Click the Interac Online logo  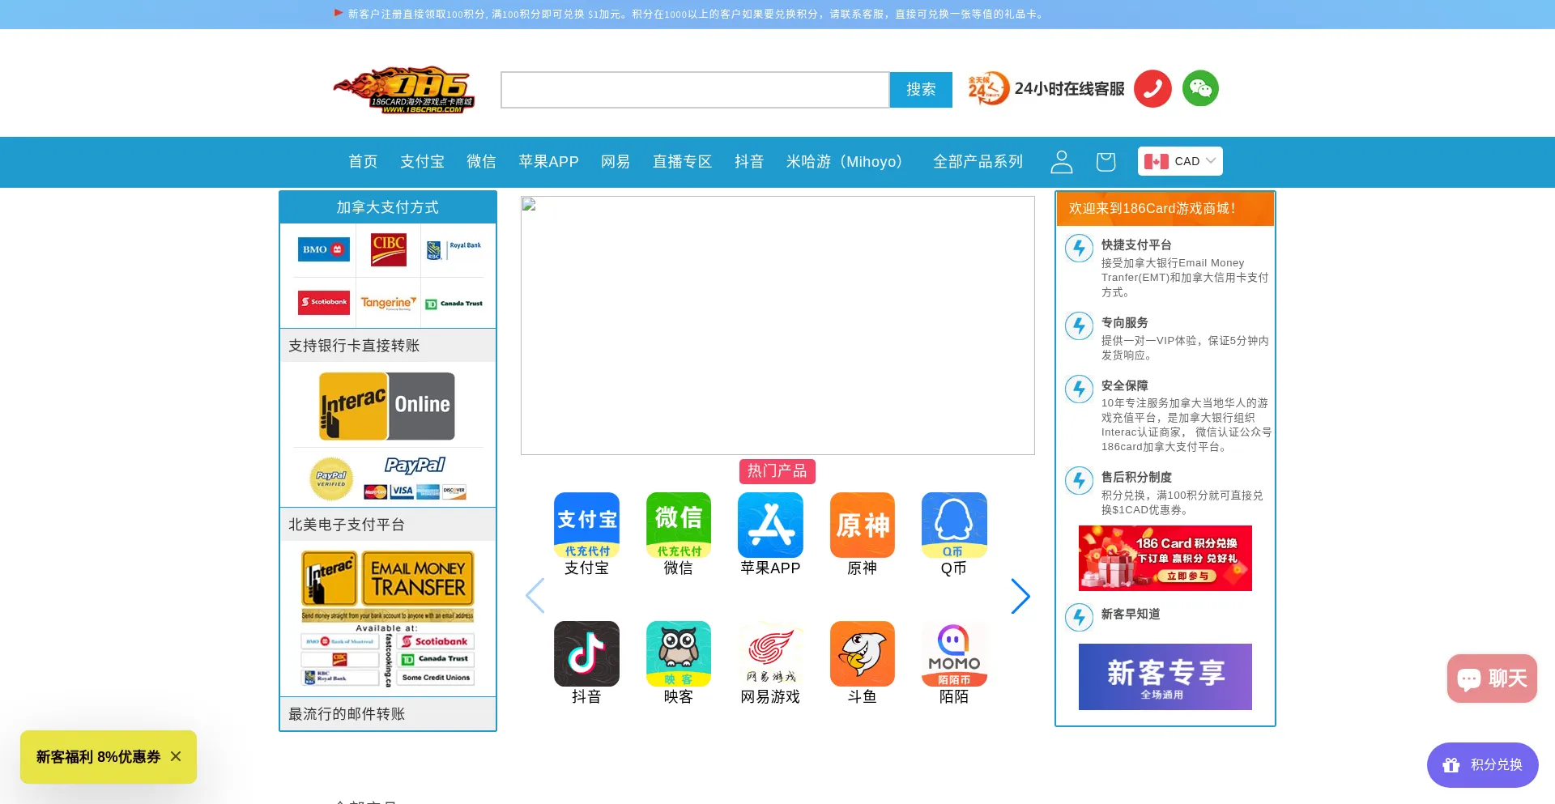[387, 406]
